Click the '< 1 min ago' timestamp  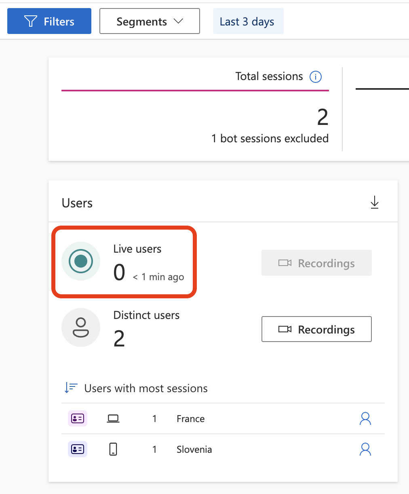point(158,277)
